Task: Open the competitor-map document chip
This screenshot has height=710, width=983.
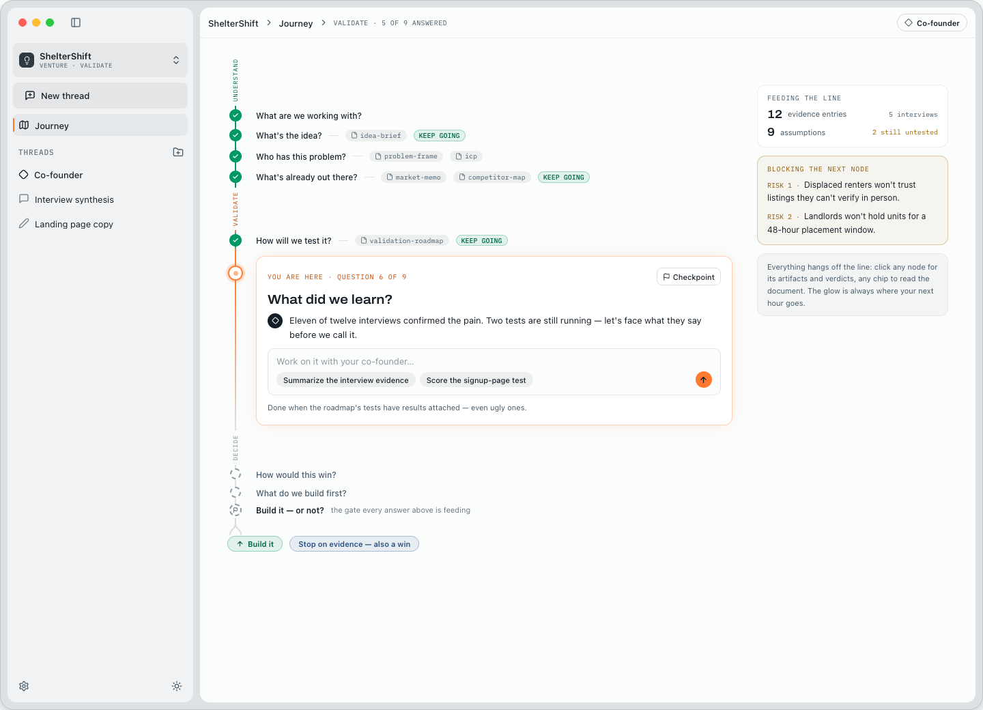Action: point(492,177)
